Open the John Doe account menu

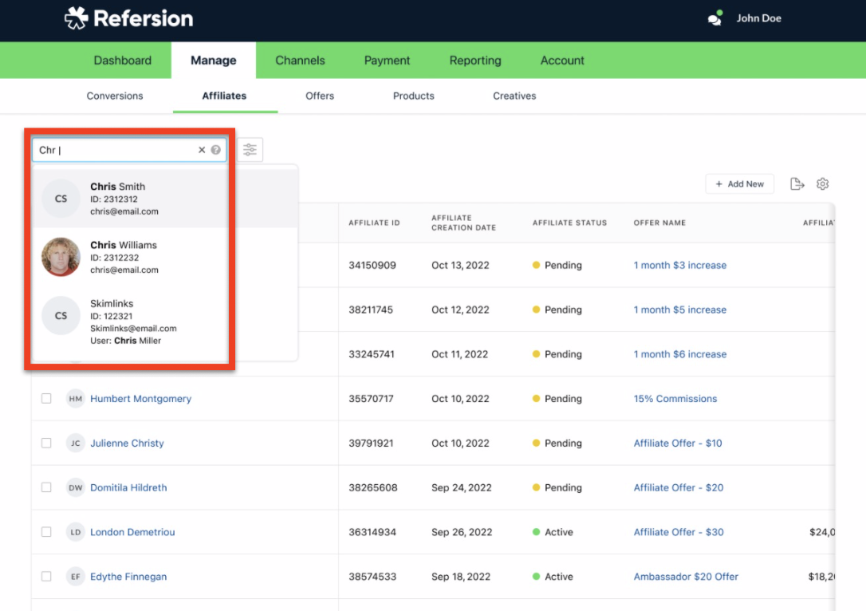point(758,18)
